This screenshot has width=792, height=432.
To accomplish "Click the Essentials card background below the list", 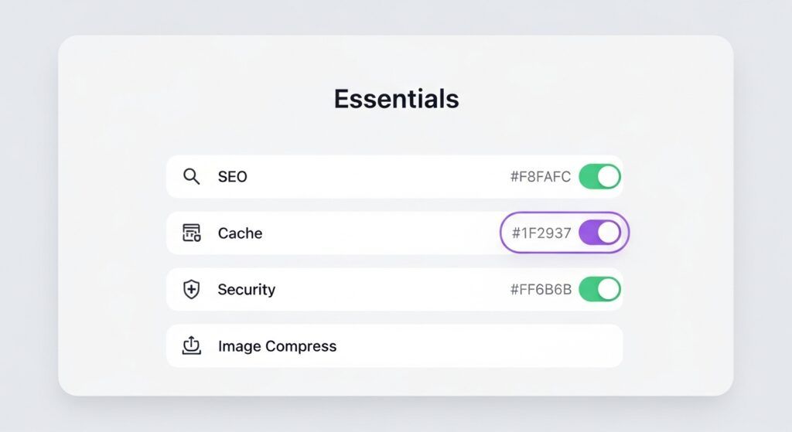I will pyautogui.click(x=396, y=381).
